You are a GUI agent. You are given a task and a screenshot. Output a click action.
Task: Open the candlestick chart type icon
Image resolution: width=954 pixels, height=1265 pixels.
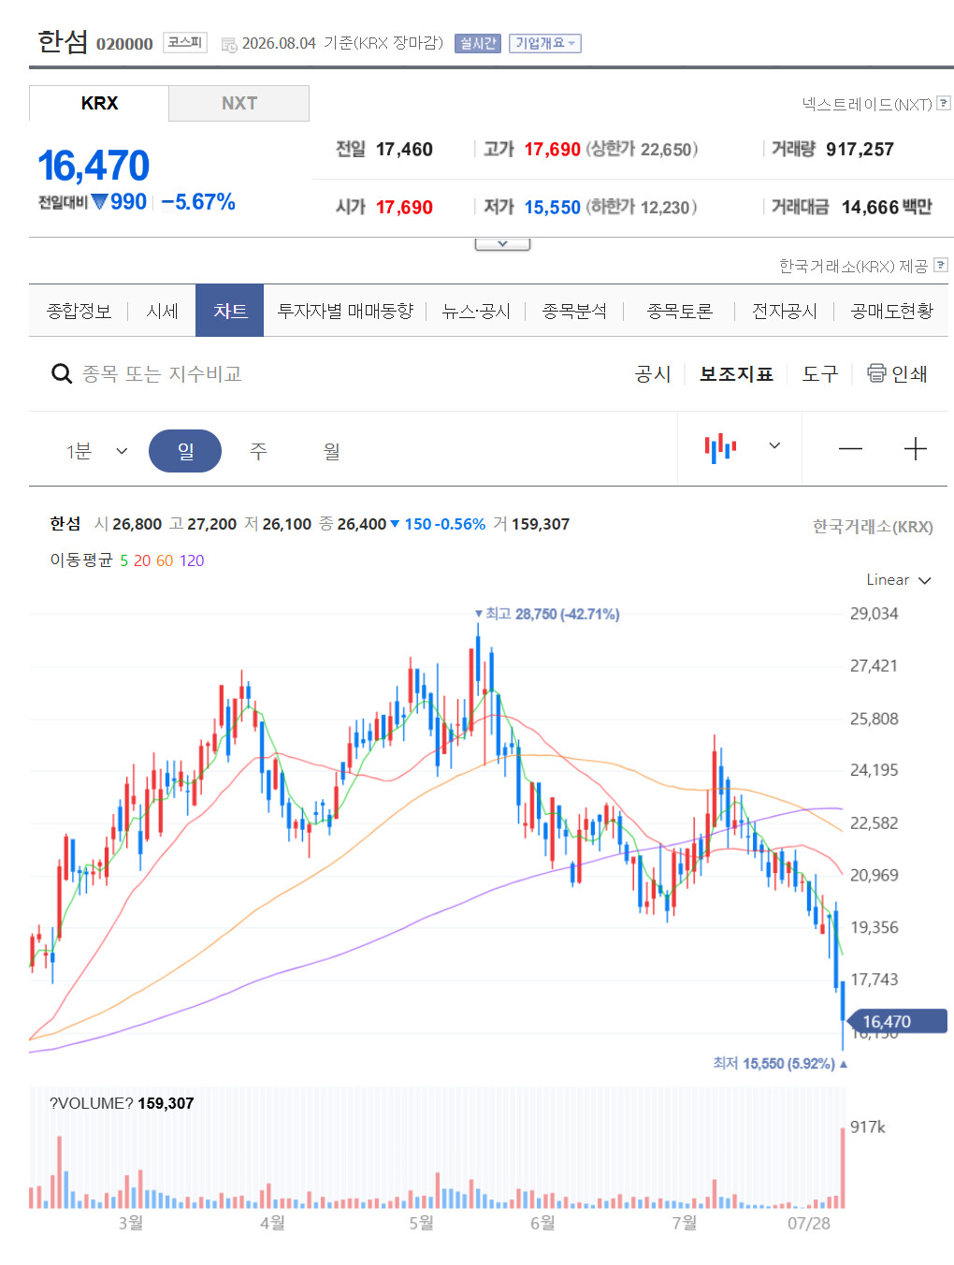click(720, 448)
